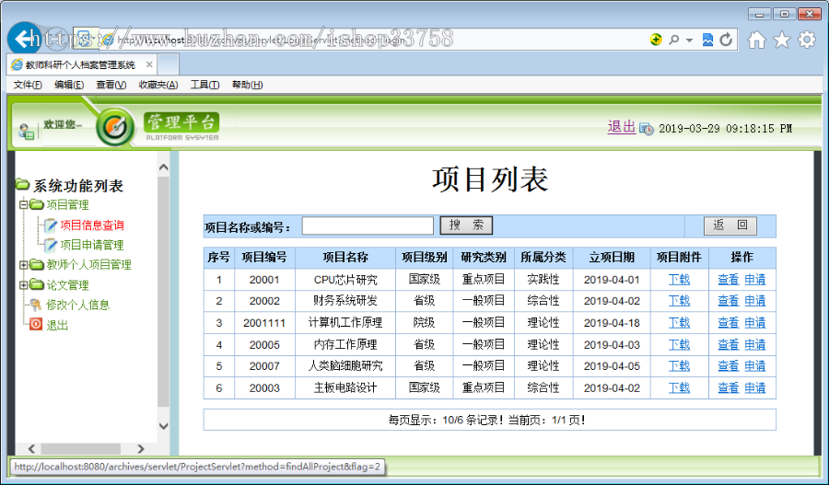
Task: Open the 文件(F) menu
Action: click(x=28, y=85)
